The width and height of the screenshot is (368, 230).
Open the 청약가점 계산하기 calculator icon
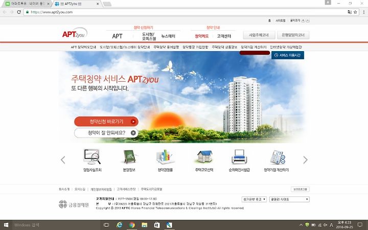(x=277, y=157)
